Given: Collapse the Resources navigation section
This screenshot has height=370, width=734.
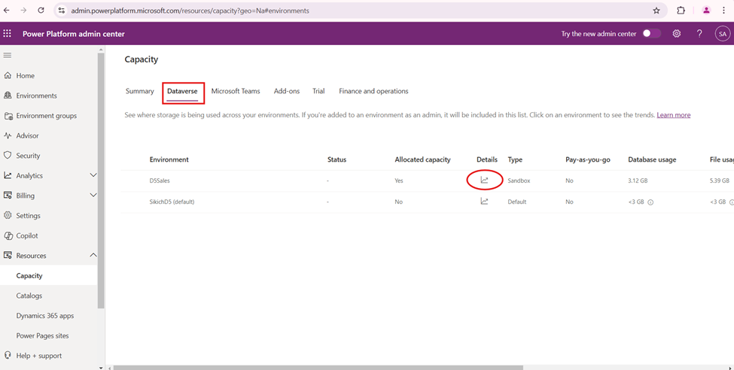Looking at the screenshot, I should 93,256.
